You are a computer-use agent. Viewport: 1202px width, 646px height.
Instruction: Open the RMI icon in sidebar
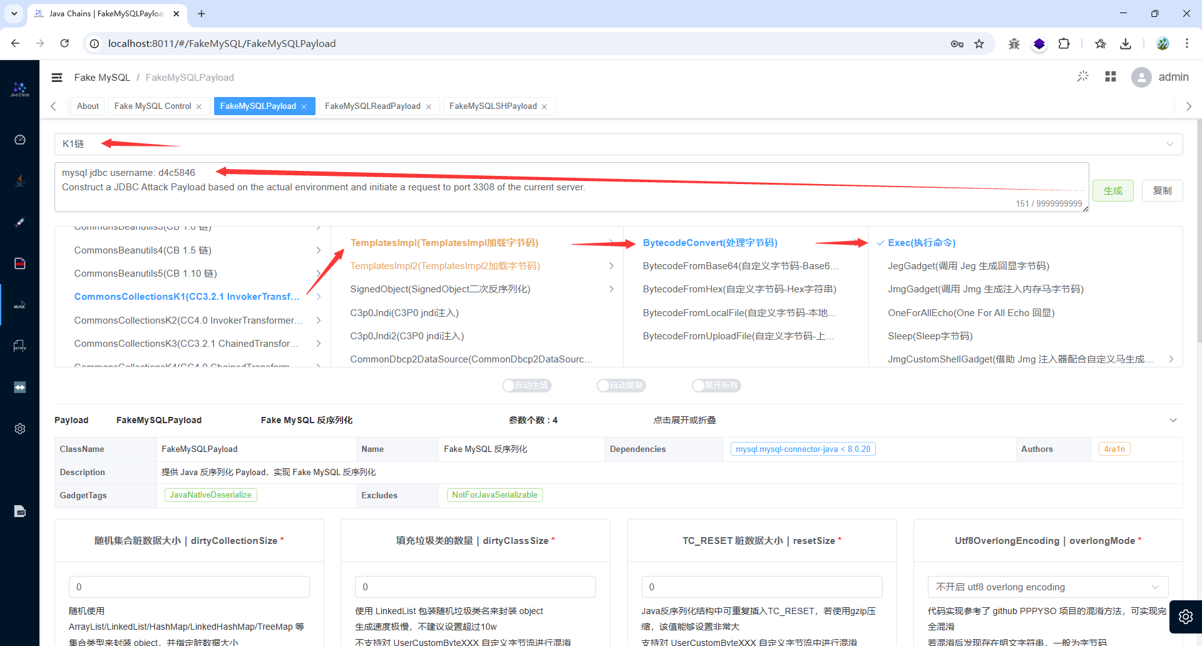(x=20, y=264)
